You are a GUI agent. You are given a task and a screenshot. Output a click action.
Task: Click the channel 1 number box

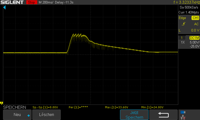pos(182,38)
